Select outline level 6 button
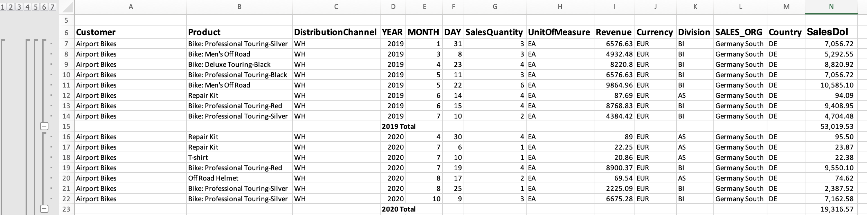Image resolution: width=867 pixels, height=215 pixels. (44, 7)
